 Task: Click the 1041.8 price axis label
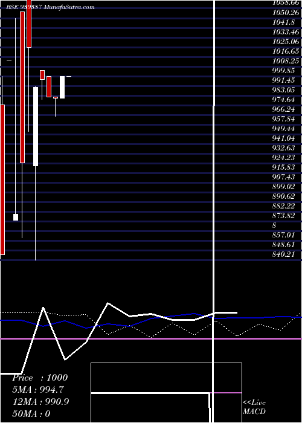point(283,22)
